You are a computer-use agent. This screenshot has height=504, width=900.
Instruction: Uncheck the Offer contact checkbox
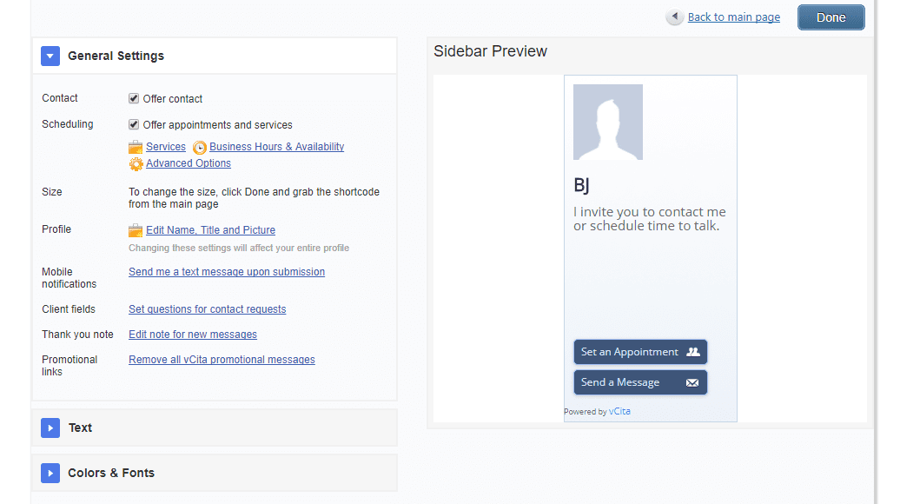(134, 99)
